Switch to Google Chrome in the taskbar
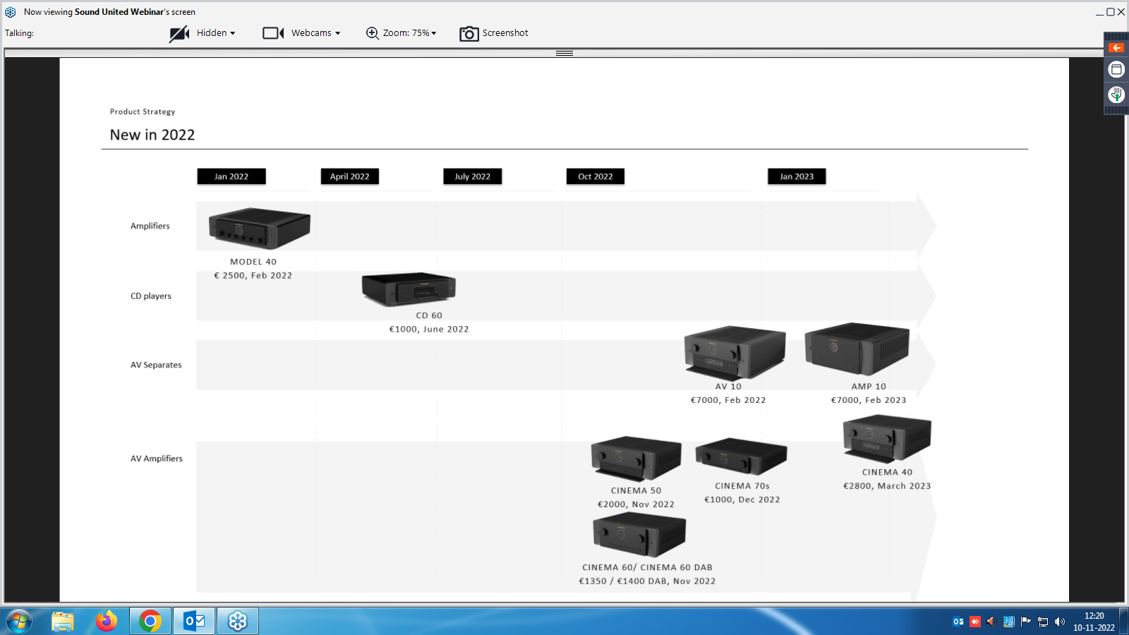Image resolution: width=1129 pixels, height=635 pixels. pos(150,622)
